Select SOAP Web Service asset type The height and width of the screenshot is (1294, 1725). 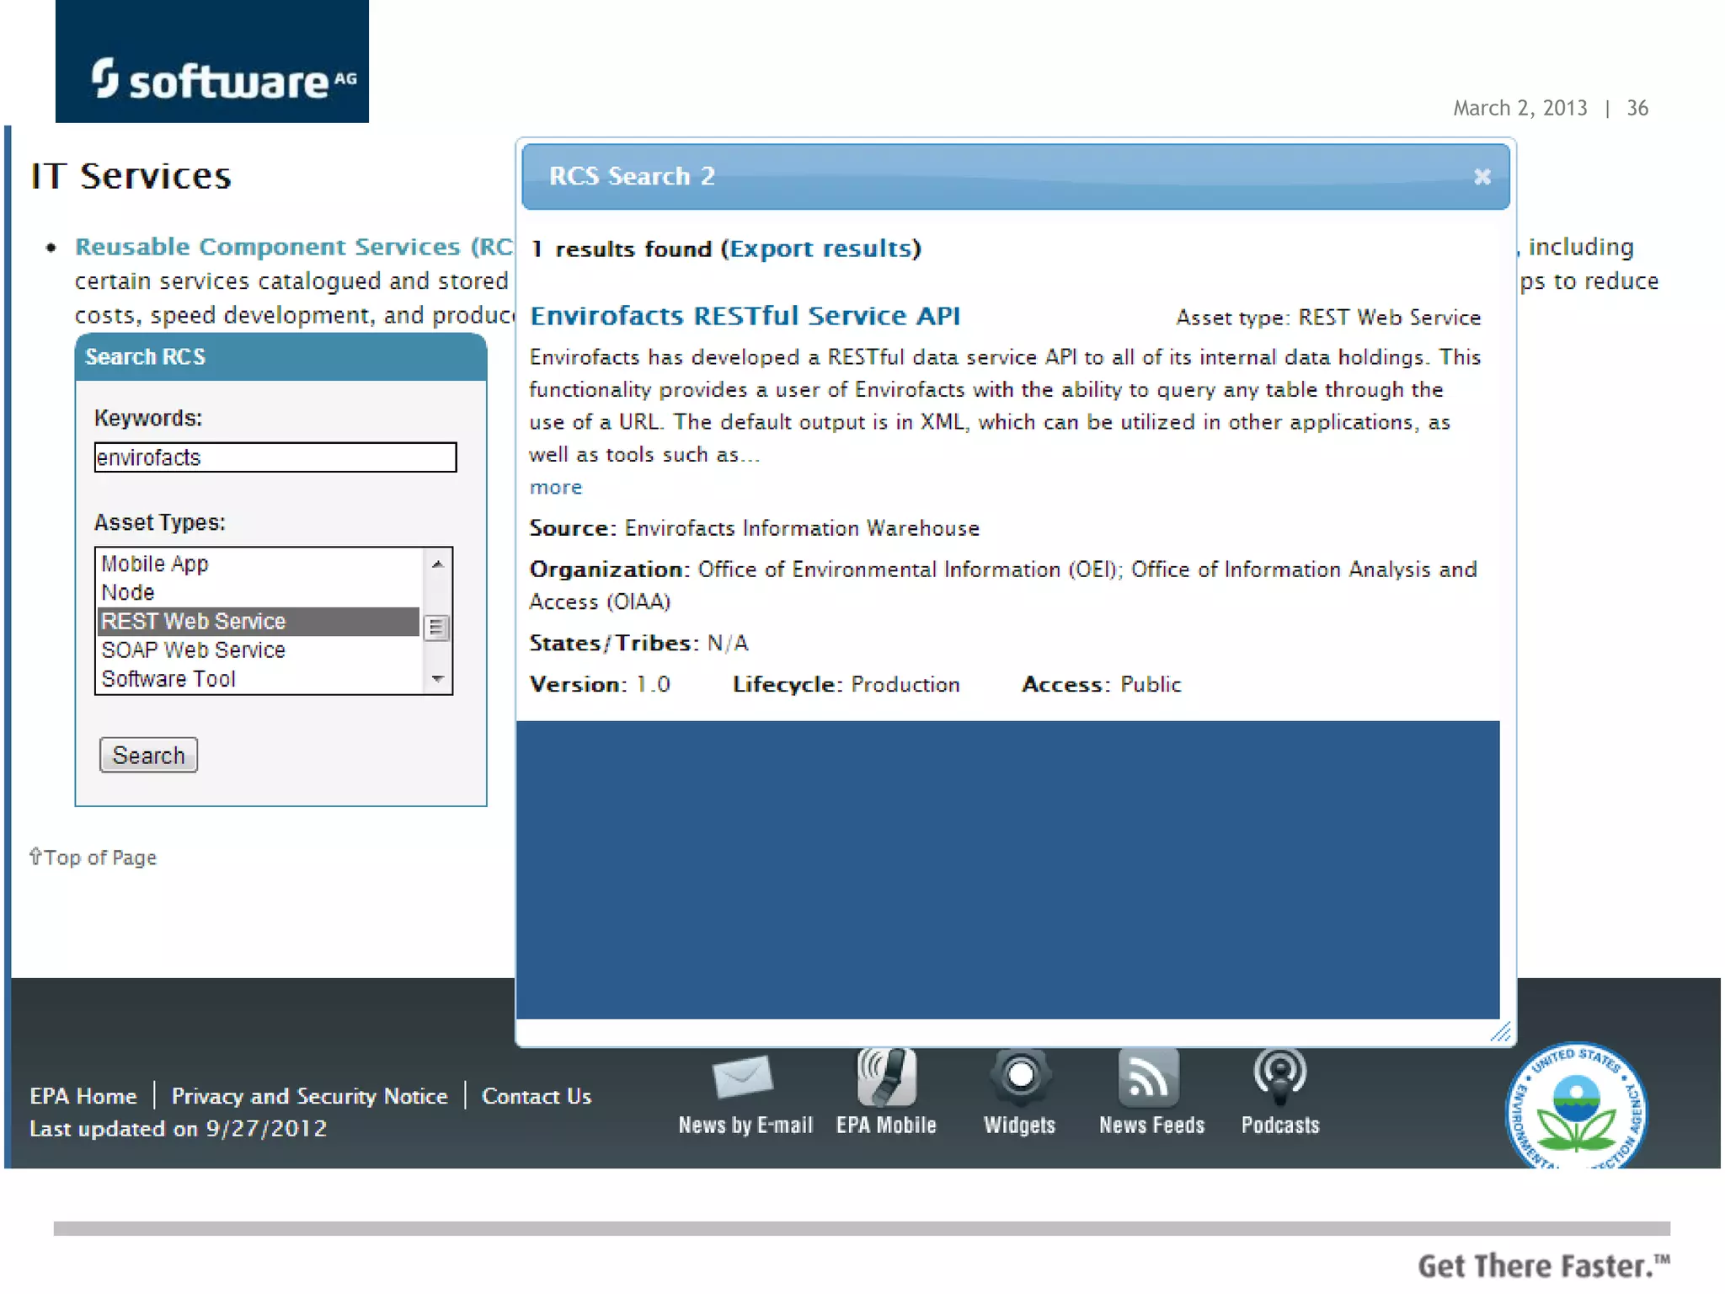point(194,650)
